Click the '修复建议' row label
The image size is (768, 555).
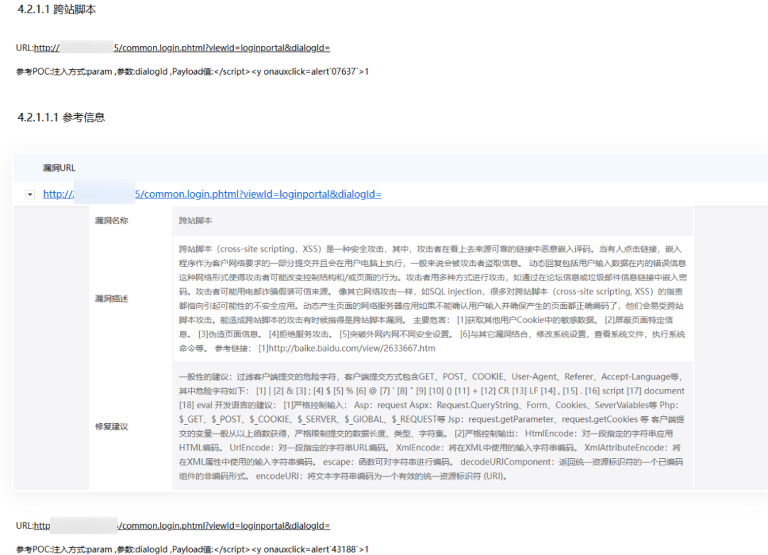(112, 426)
